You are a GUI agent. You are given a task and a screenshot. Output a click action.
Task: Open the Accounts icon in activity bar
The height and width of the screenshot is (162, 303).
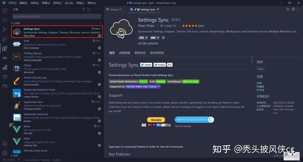pyautogui.click(x=5, y=144)
